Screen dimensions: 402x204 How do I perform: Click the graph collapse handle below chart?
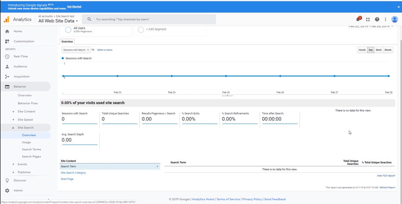tap(227, 95)
